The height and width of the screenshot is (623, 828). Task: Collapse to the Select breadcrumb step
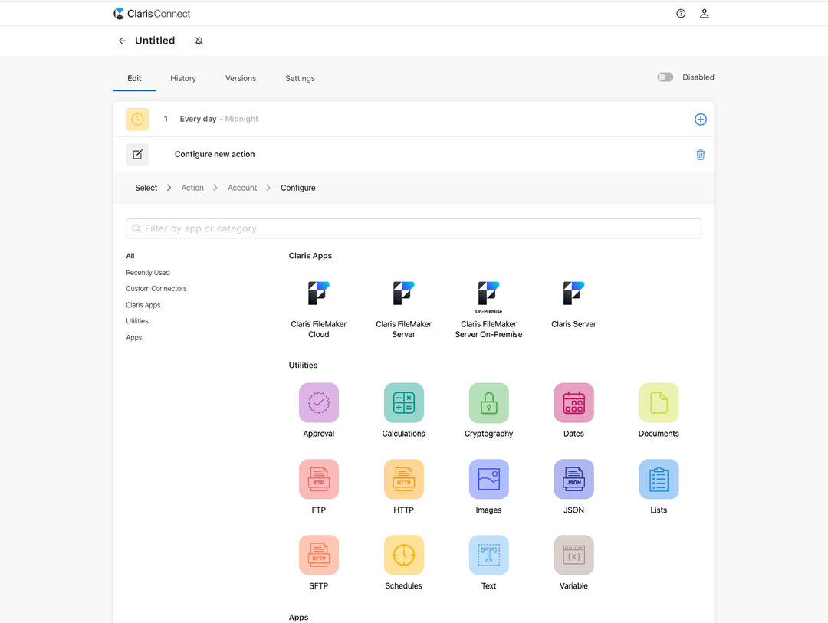pyautogui.click(x=146, y=187)
